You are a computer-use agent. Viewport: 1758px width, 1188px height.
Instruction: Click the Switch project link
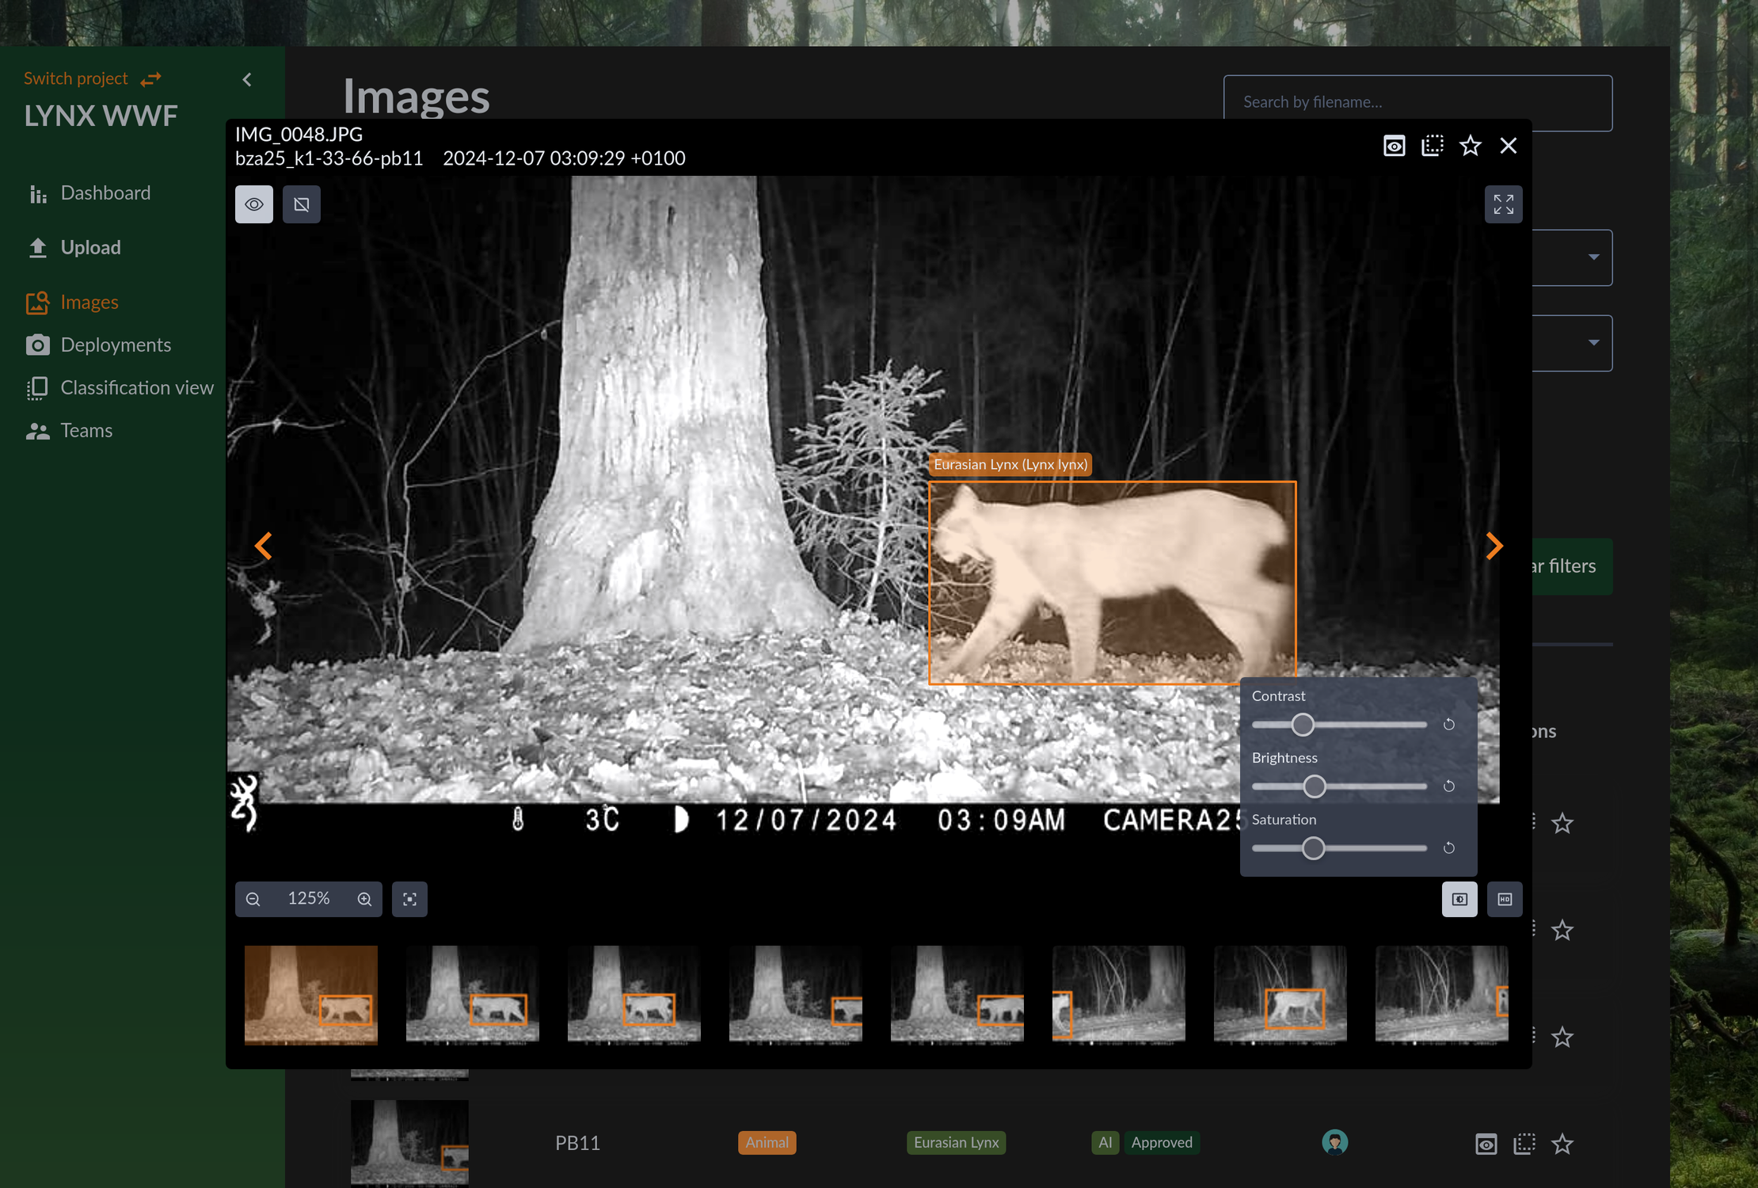76,78
